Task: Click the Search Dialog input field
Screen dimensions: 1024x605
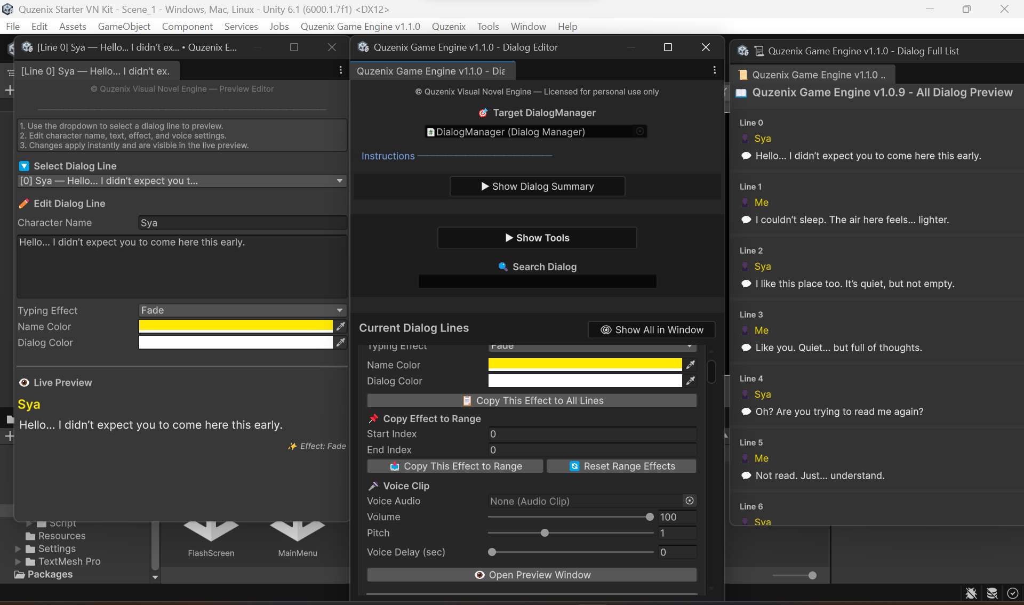Action: pos(537,281)
